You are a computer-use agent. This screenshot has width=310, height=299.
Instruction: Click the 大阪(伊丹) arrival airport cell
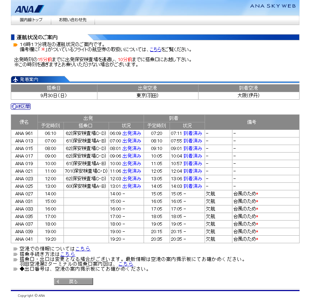249,96
